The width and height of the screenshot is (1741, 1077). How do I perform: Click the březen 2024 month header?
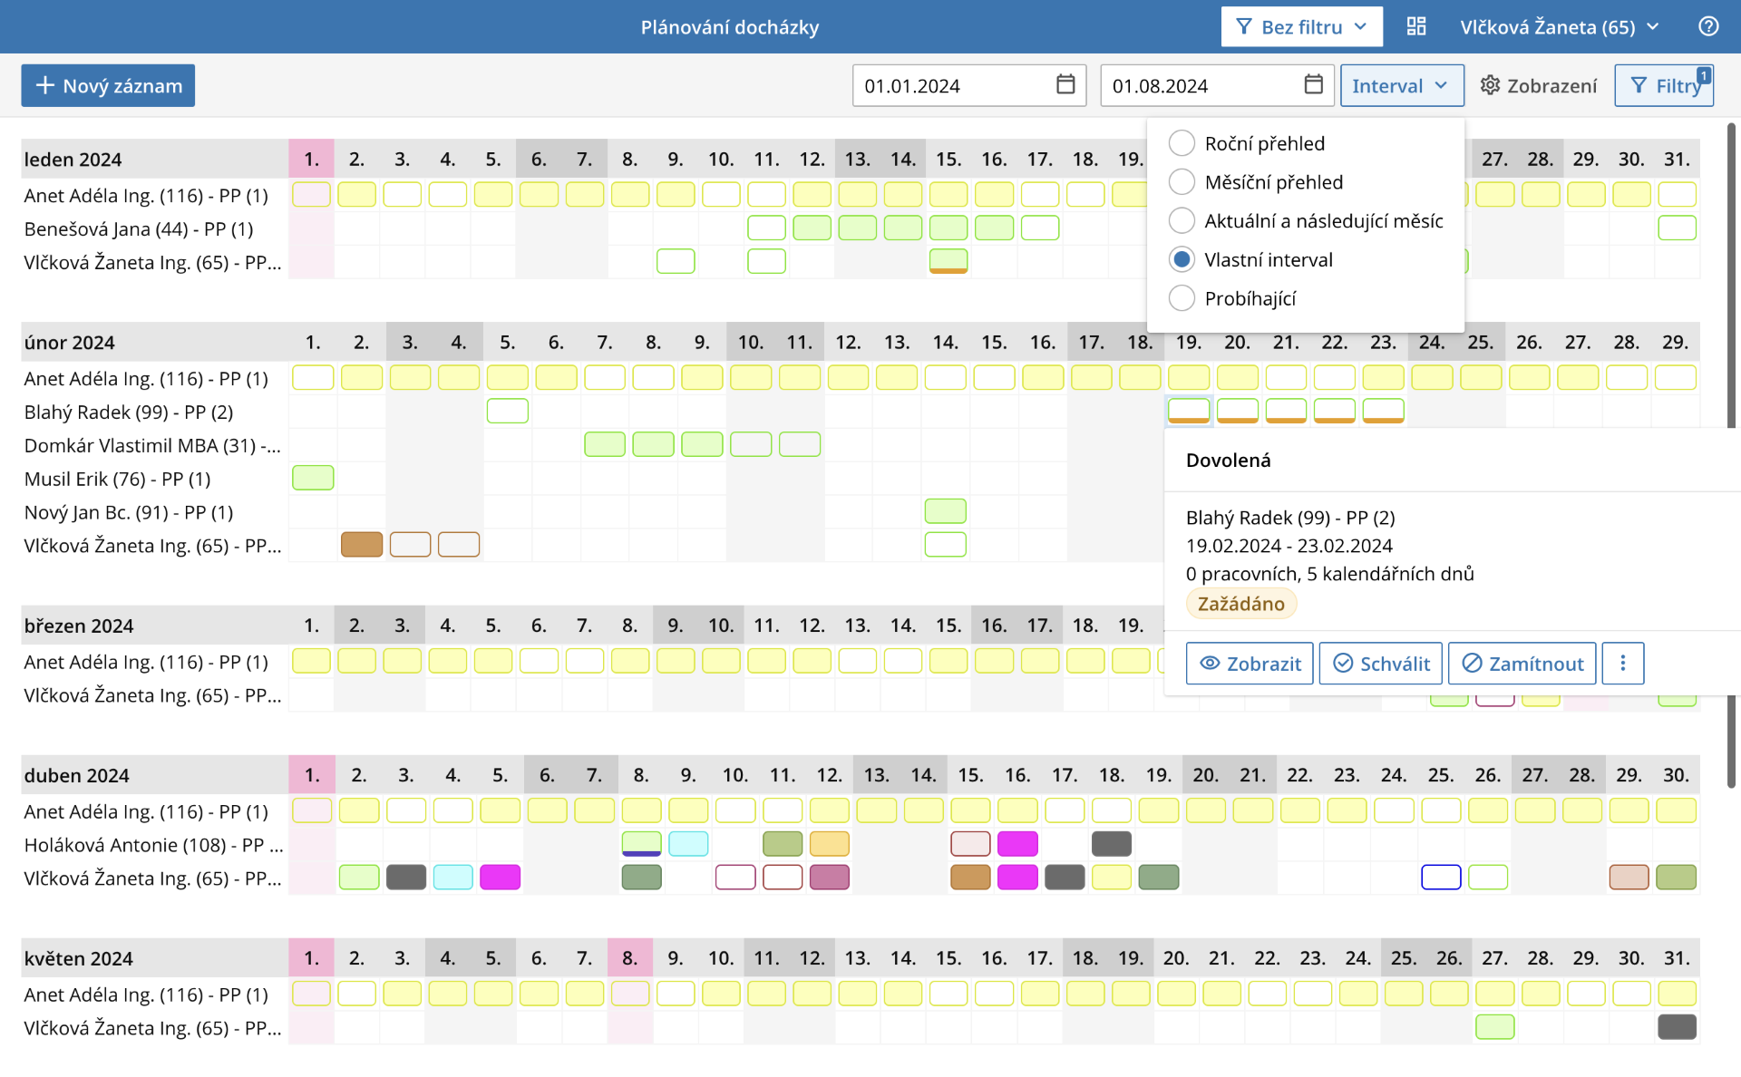[x=79, y=626]
